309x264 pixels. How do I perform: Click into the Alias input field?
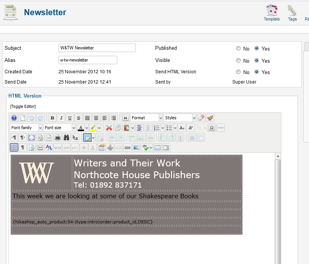point(88,60)
